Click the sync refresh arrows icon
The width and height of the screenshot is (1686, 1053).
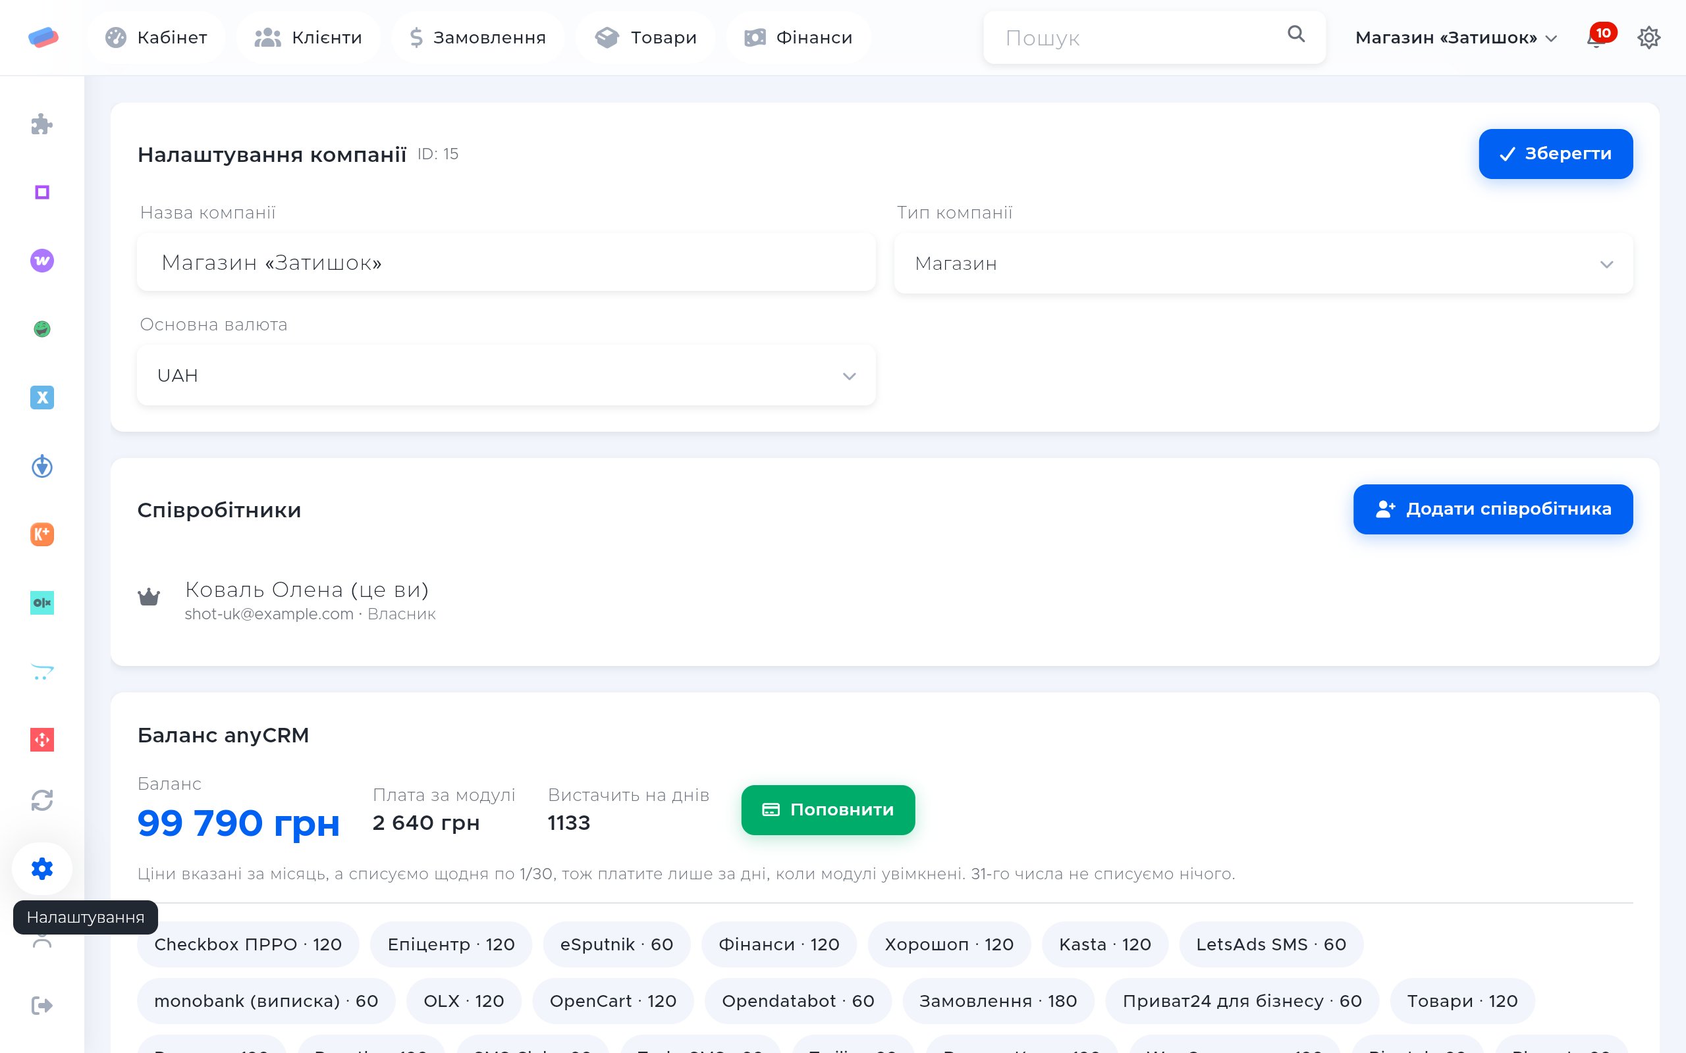(41, 800)
